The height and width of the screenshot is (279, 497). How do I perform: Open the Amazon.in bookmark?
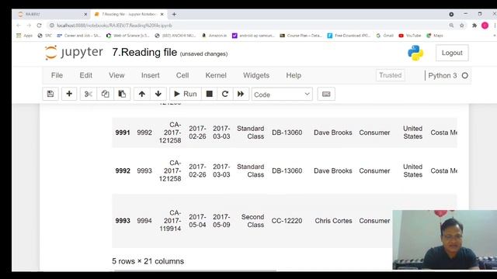click(214, 36)
